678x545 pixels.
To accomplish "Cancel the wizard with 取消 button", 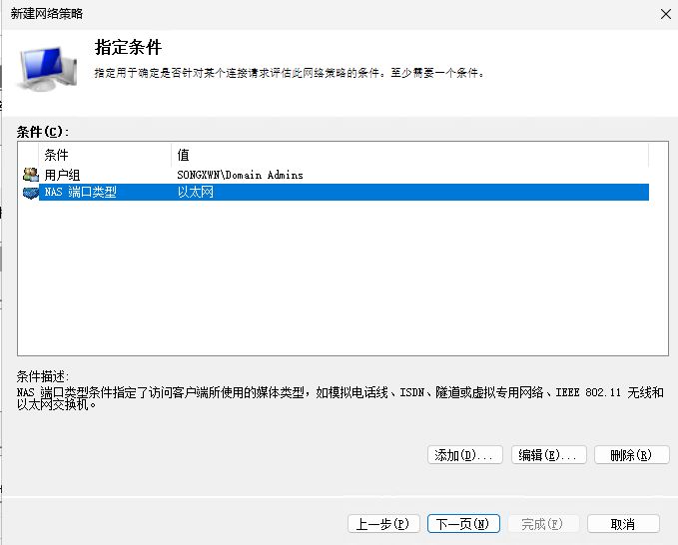I will click(623, 524).
